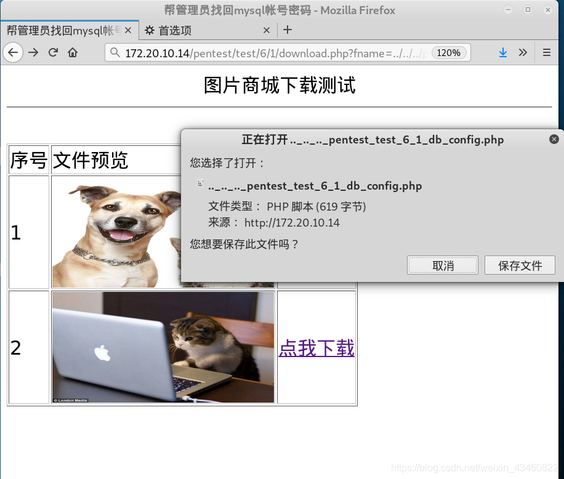Viewport: 564px width, 479px height.
Task: Click the forward navigation arrow
Action: tap(33, 52)
